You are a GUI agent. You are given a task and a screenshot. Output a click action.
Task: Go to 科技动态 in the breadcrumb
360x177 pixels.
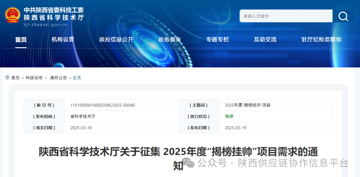34,78
